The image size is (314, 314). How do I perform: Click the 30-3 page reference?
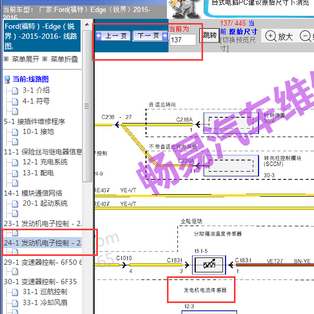tap(269, 175)
